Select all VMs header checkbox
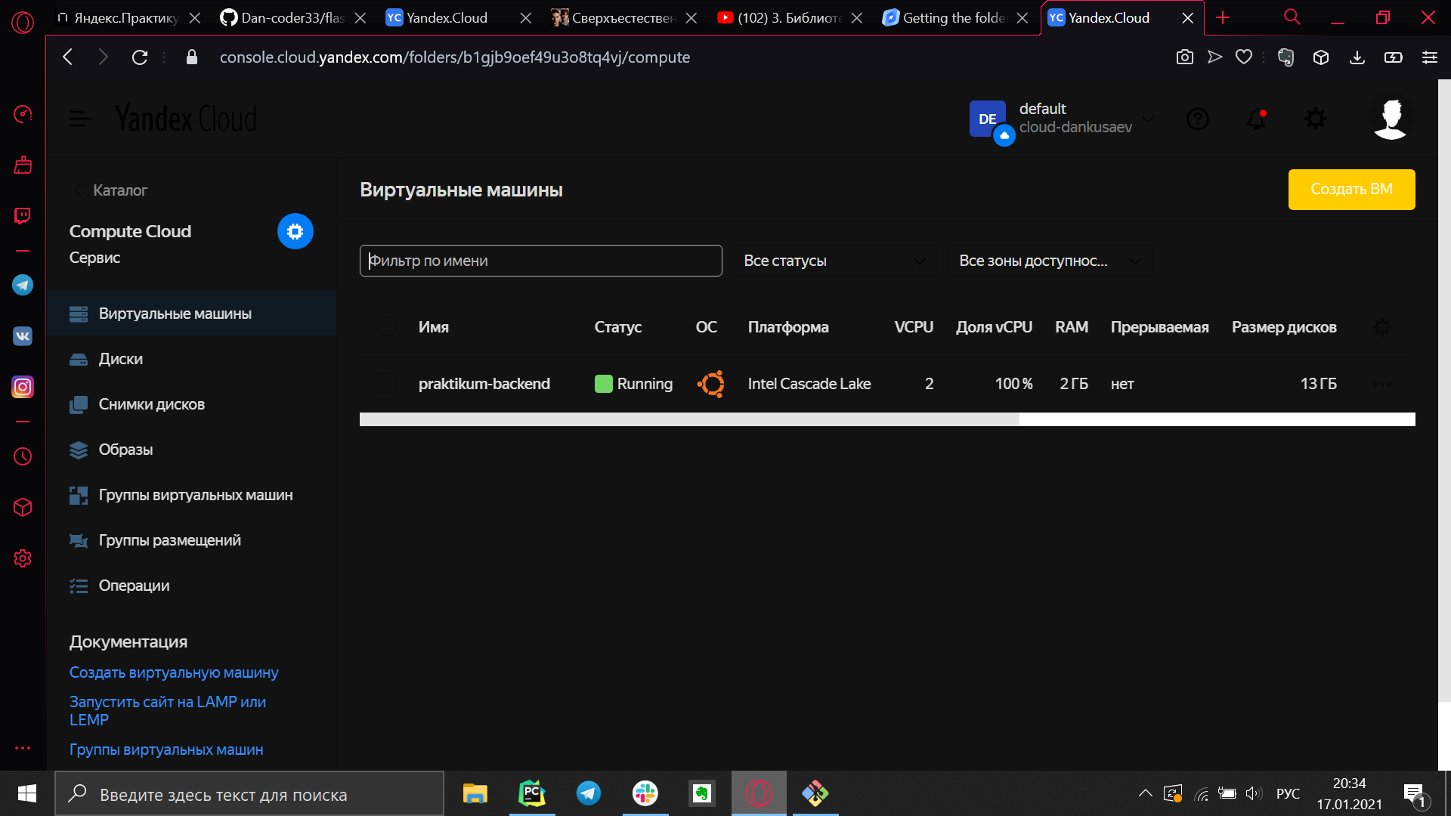 (388, 327)
